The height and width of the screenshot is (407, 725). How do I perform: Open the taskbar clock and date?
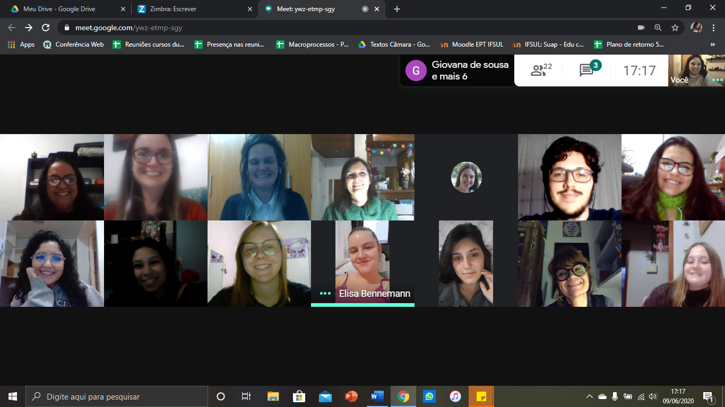tap(678, 396)
